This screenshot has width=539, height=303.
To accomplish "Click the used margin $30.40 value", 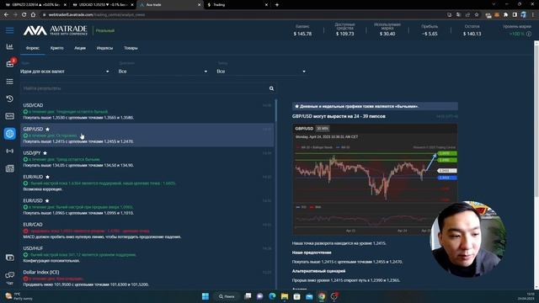I will point(387,34).
